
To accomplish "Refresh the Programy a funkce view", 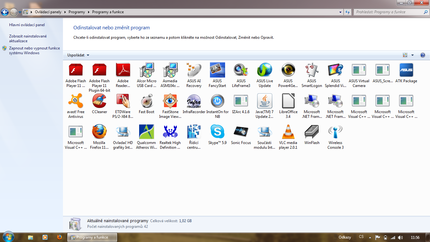I will [x=348, y=12].
